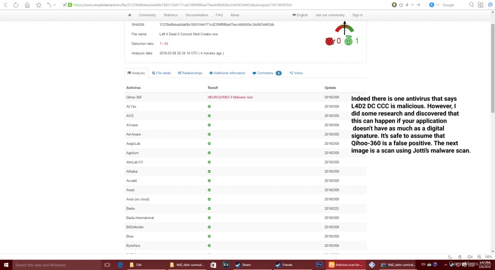
Task: Click the zoom magnifier in status bar
Action: (479, 257)
